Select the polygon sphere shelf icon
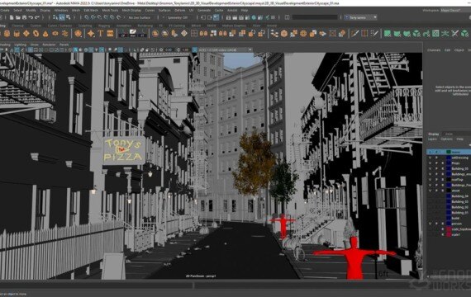The width and height of the screenshot is (471, 297). click(x=7, y=33)
